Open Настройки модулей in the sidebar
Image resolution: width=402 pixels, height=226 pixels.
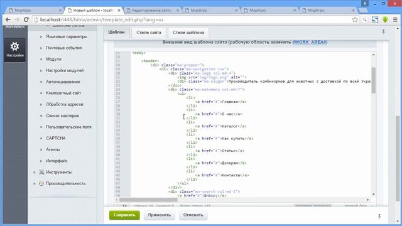coord(65,70)
